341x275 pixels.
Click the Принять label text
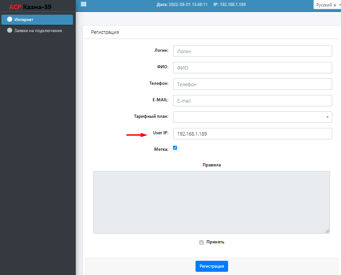(215, 242)
